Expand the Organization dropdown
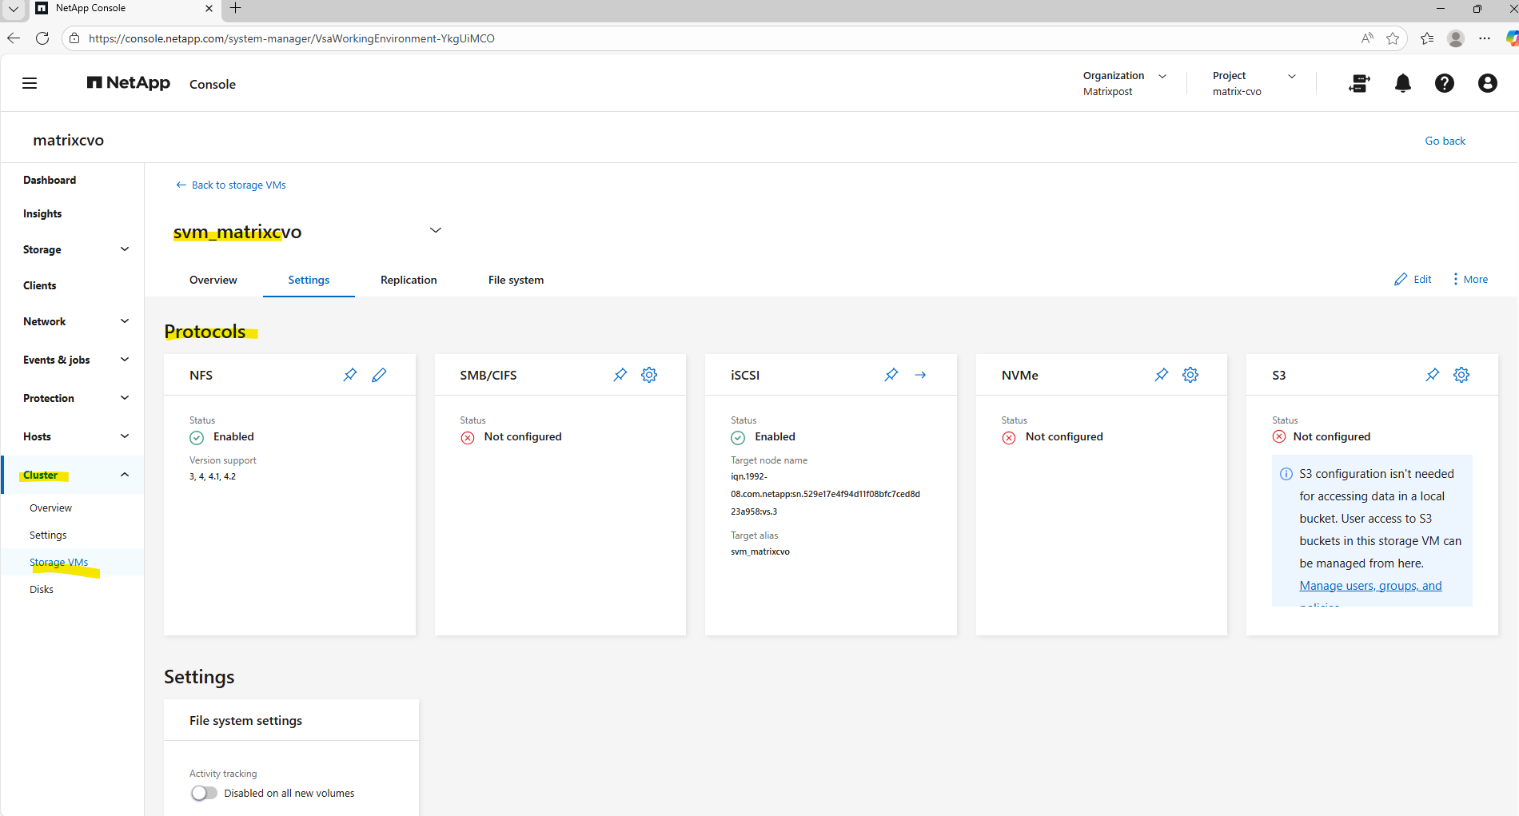The image size is (1519, 816). [1162, 76]
